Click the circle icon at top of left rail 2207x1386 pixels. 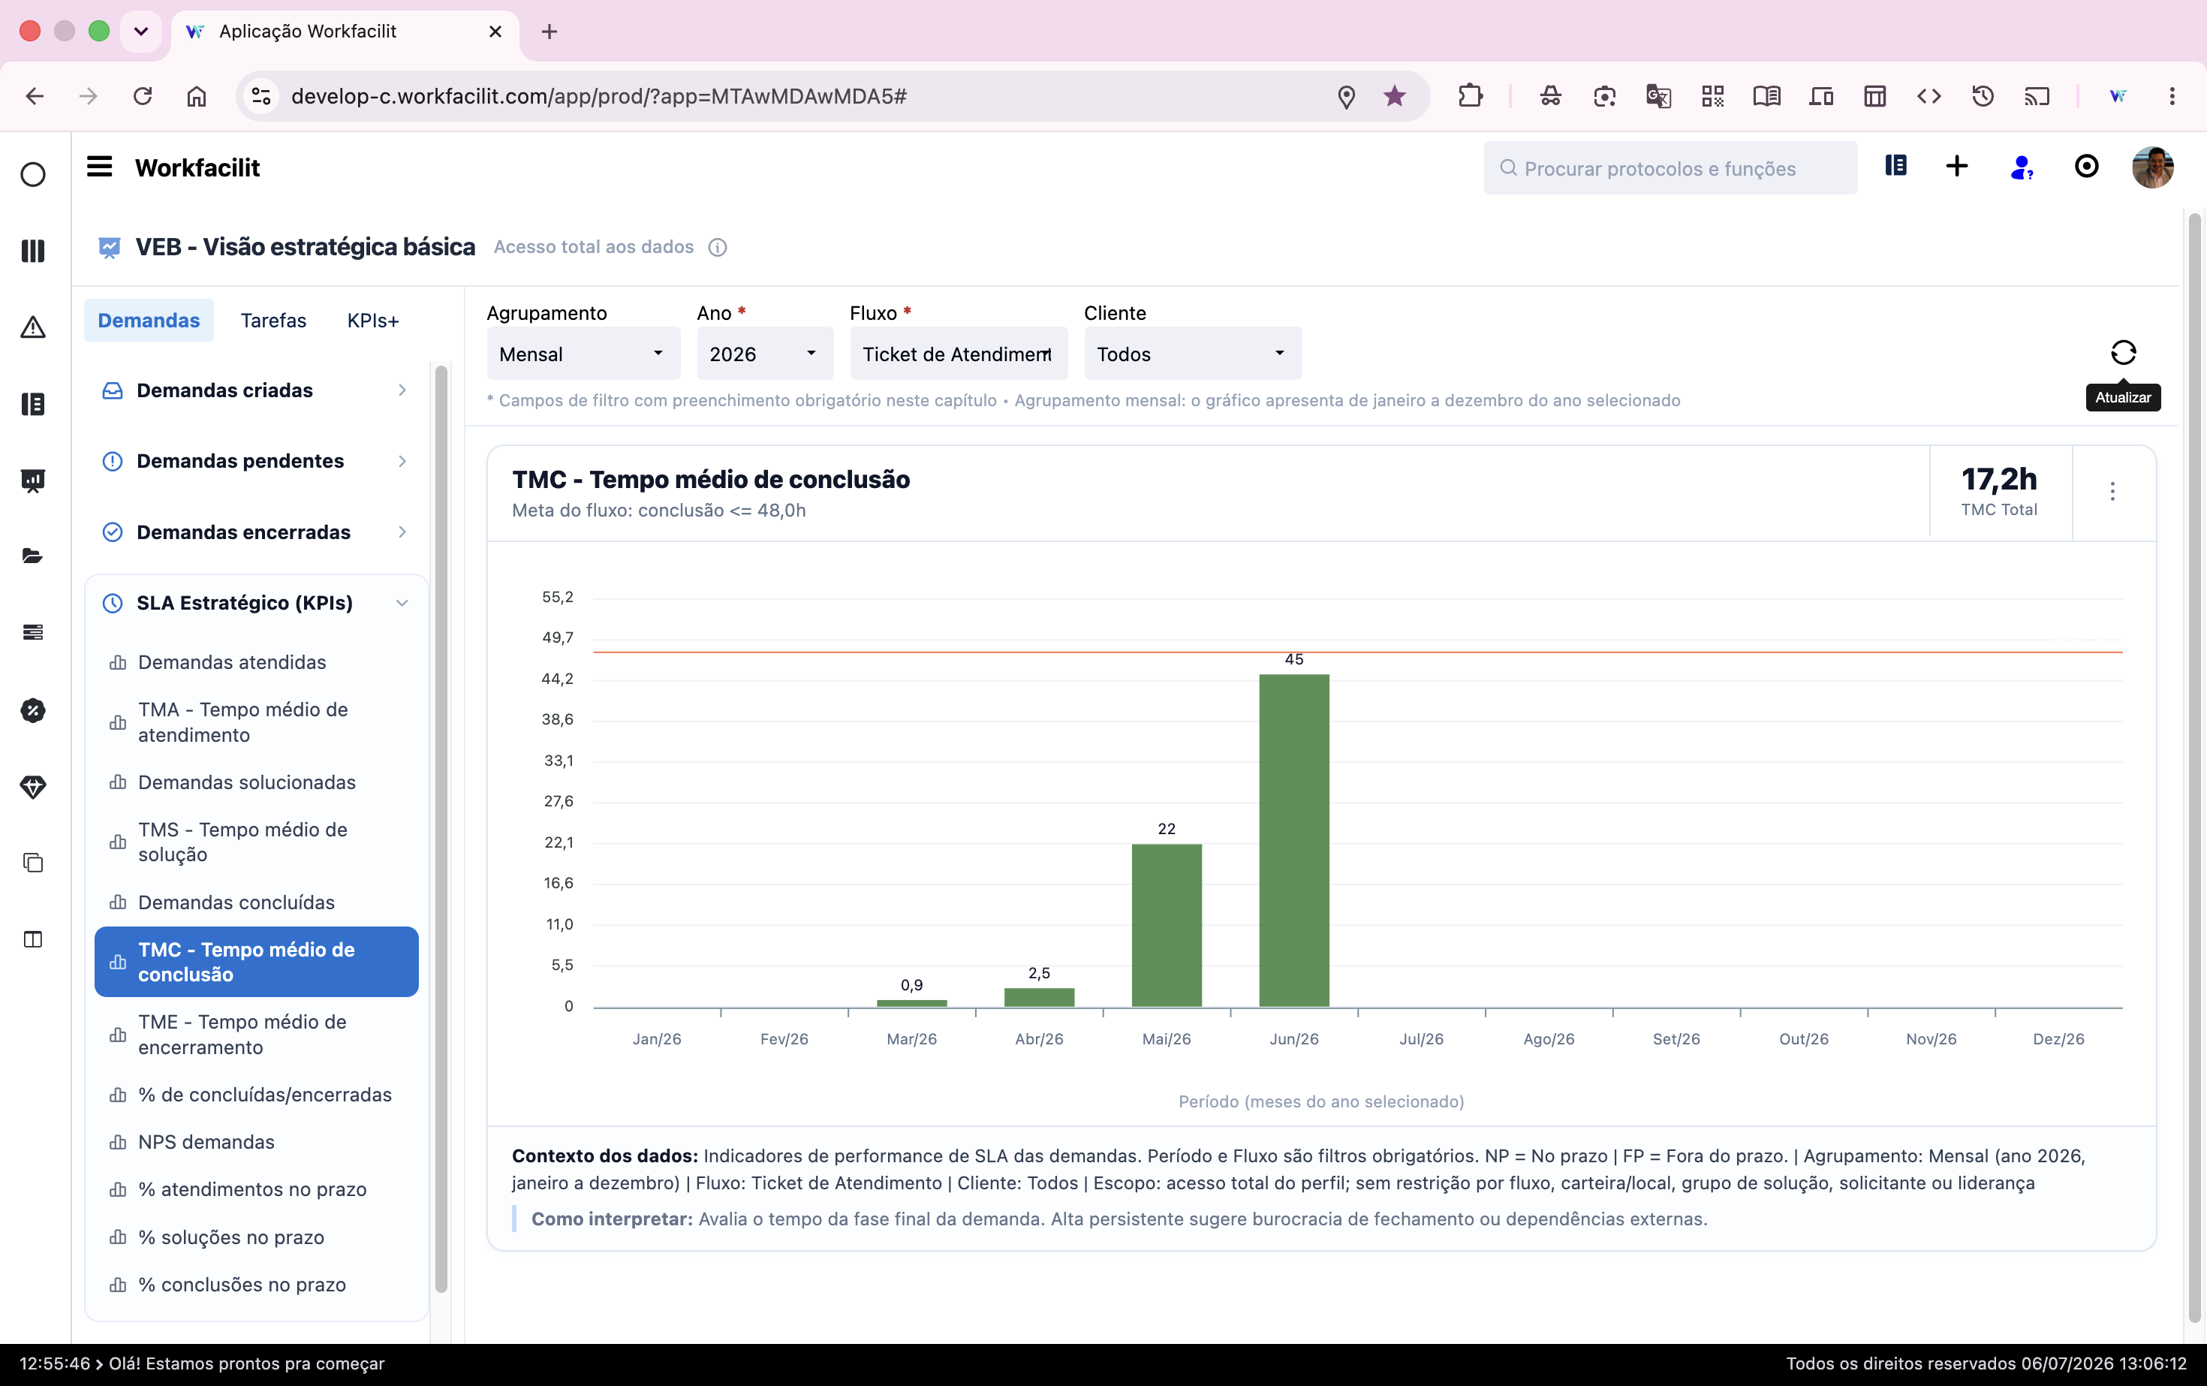click(33, 174)
